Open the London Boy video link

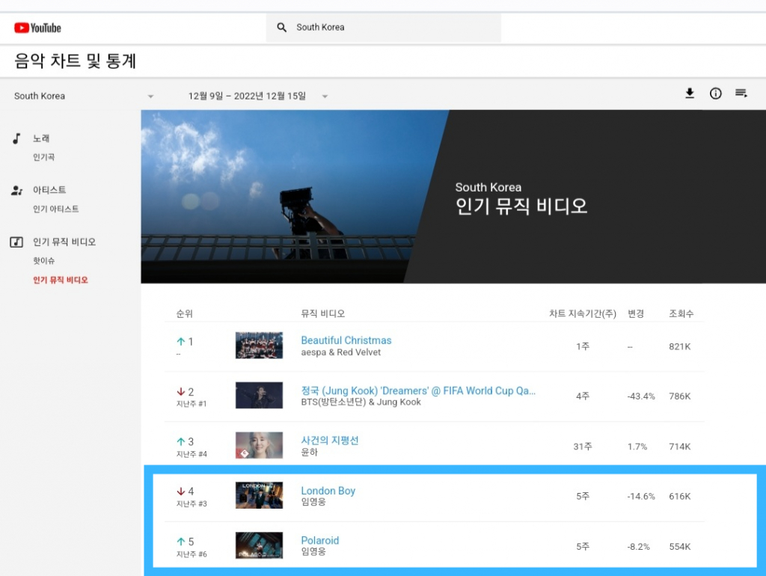[328, 491]
